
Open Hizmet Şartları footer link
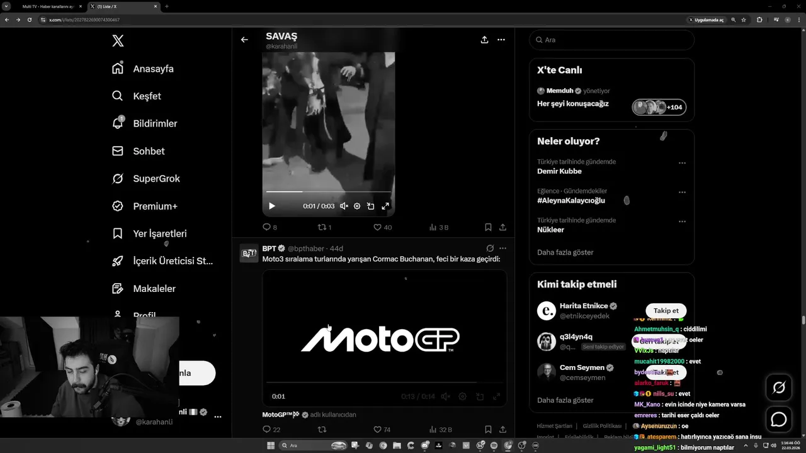(x=554, y=426)
